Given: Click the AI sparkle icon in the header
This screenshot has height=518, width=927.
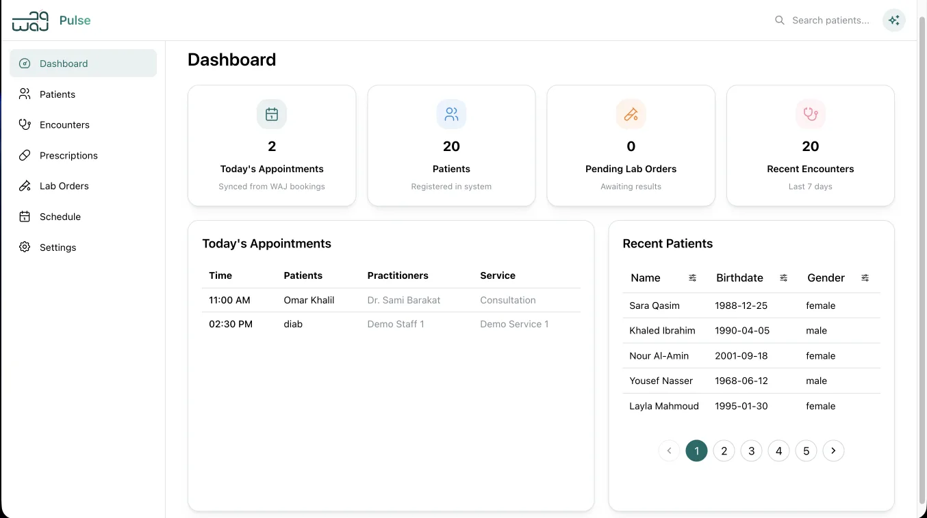Looking at the screenshot, I should [894, 20].
